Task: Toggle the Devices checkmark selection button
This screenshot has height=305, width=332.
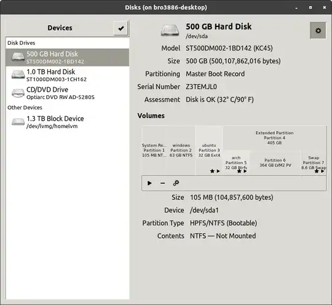Action: (121, 28)
